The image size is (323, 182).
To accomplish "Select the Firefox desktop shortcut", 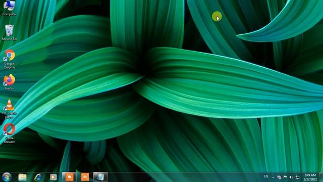I will pos(9,82).
